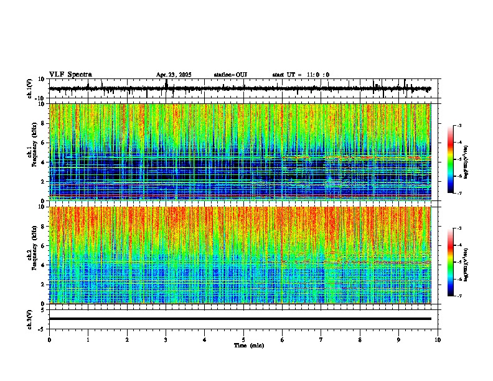Click the "-3" label on ch.1 color bar
The height and width of the screenshot is (381, 493).
(459, 126)
